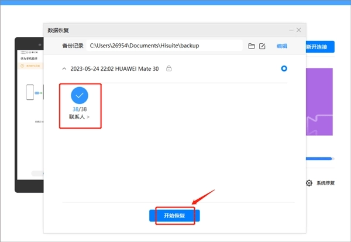Select the 2023-05-24 backup radio button

click(284, 68)
